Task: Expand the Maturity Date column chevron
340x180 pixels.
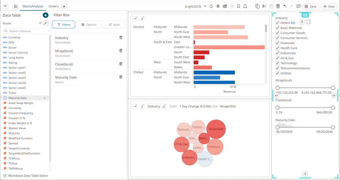Action: pos(45,98)
